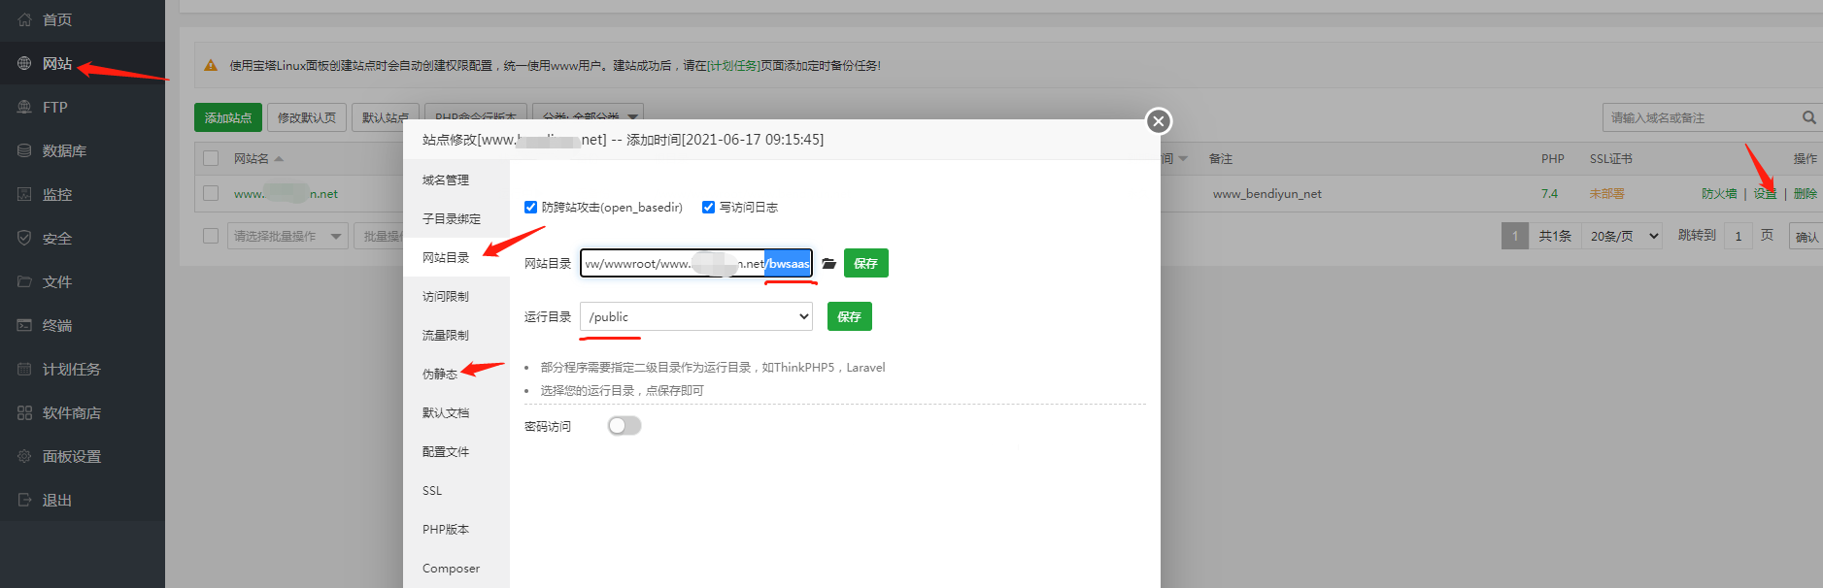Open the 运行目录 /public dropdown
This screenshot has width=1823, height=588.
pyautogui.click(x=696, y=316)
